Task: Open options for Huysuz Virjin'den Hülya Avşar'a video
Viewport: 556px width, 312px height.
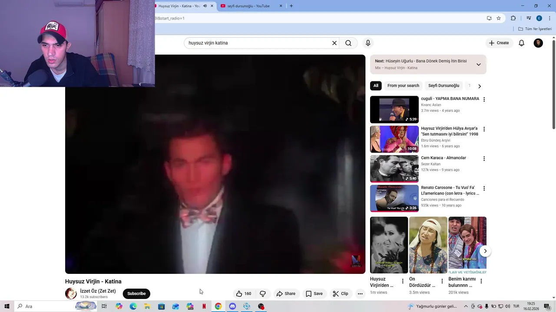Action: tap(484, 129)
